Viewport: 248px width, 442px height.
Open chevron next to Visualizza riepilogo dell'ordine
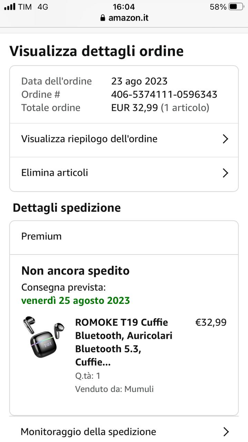click(x=226, y=139)
